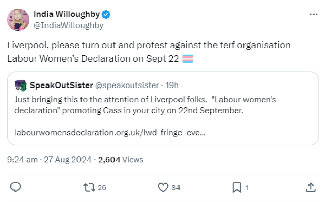Click India Willoughby's profile picture

pos(18,20)
